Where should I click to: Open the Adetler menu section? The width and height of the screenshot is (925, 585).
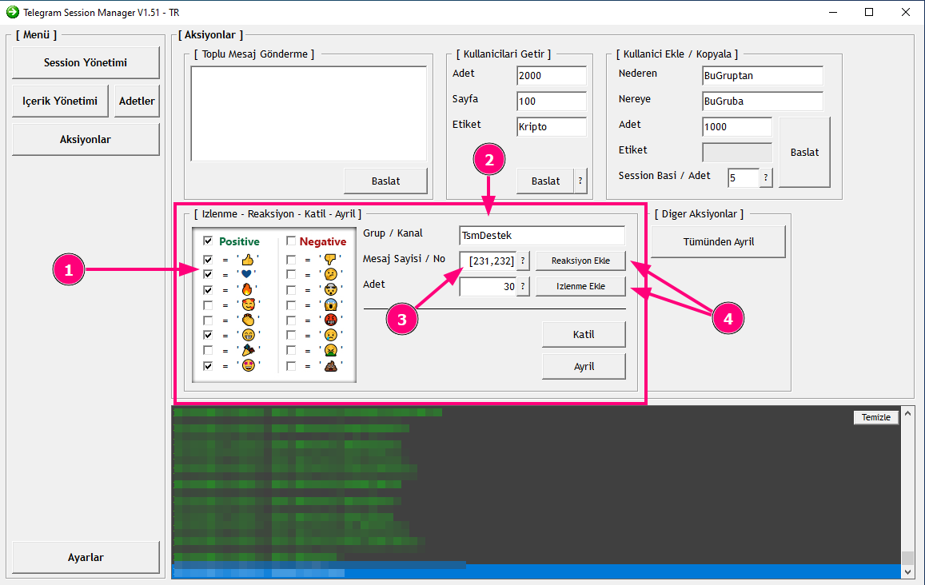click(x=137, y=101)
